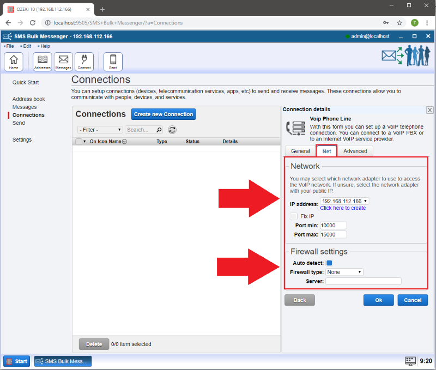Enable the Fix IP checkbox

point(294,216)
